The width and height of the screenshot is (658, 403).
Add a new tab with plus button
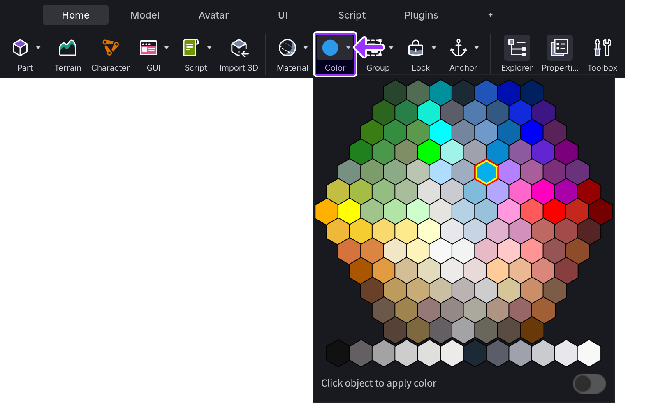point(490,15)
